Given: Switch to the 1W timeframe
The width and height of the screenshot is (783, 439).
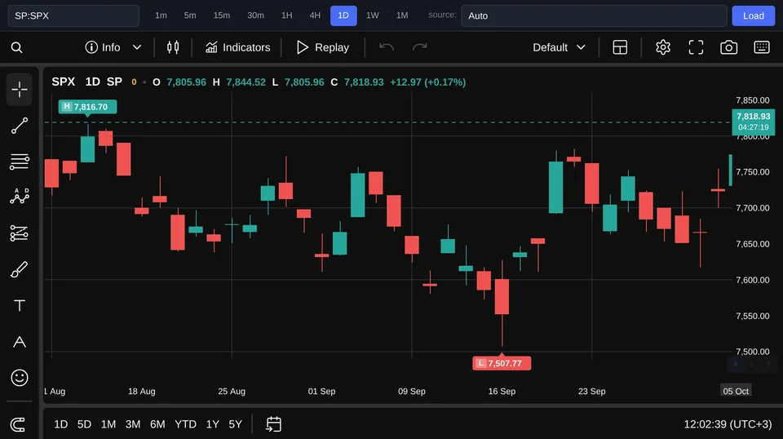Looking at the screenshot, I should click(373, 16).
